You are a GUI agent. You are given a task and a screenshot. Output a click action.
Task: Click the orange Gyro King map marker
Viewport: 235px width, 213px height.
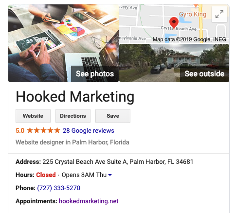tap(196, 6)
